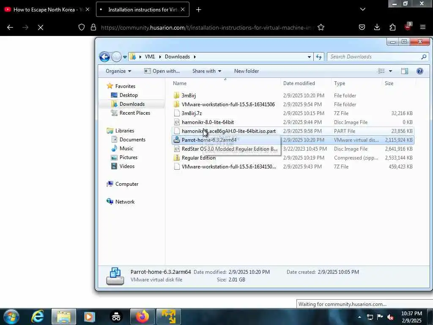
Task: Open Windows Media Player taskbar icon
Action: 90,317
